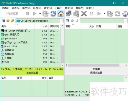Sort remote list by 日期 column
This screenshot has height=101, width=128.
point(105,26)
